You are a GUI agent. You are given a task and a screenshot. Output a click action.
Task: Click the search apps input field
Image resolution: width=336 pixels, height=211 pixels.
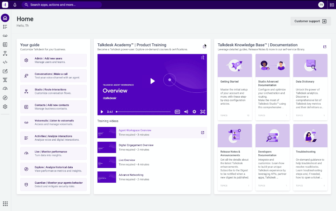click(62, 5)
